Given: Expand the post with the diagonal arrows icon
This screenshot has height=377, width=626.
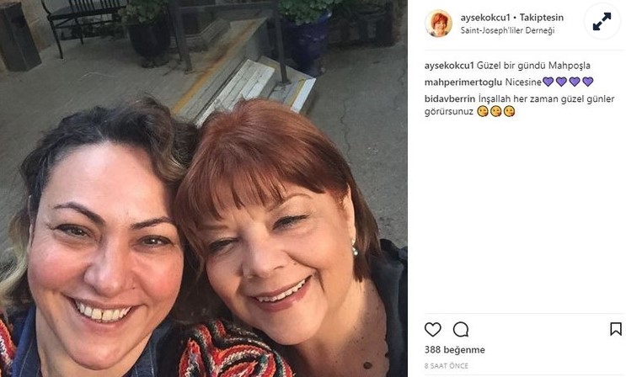Looking at the screenshot, I should (x=602, y=22).
